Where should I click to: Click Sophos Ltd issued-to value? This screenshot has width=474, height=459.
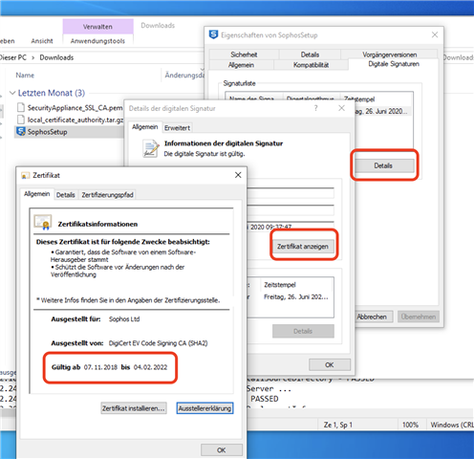coord(124,319)
